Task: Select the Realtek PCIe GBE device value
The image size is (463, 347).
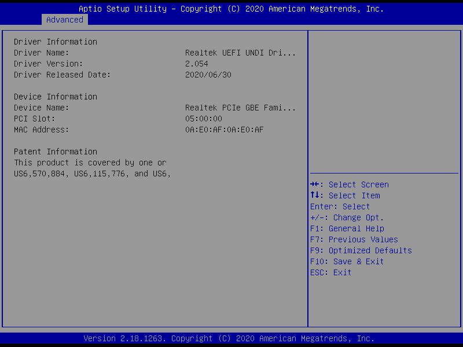Action: tap(240, 108)
